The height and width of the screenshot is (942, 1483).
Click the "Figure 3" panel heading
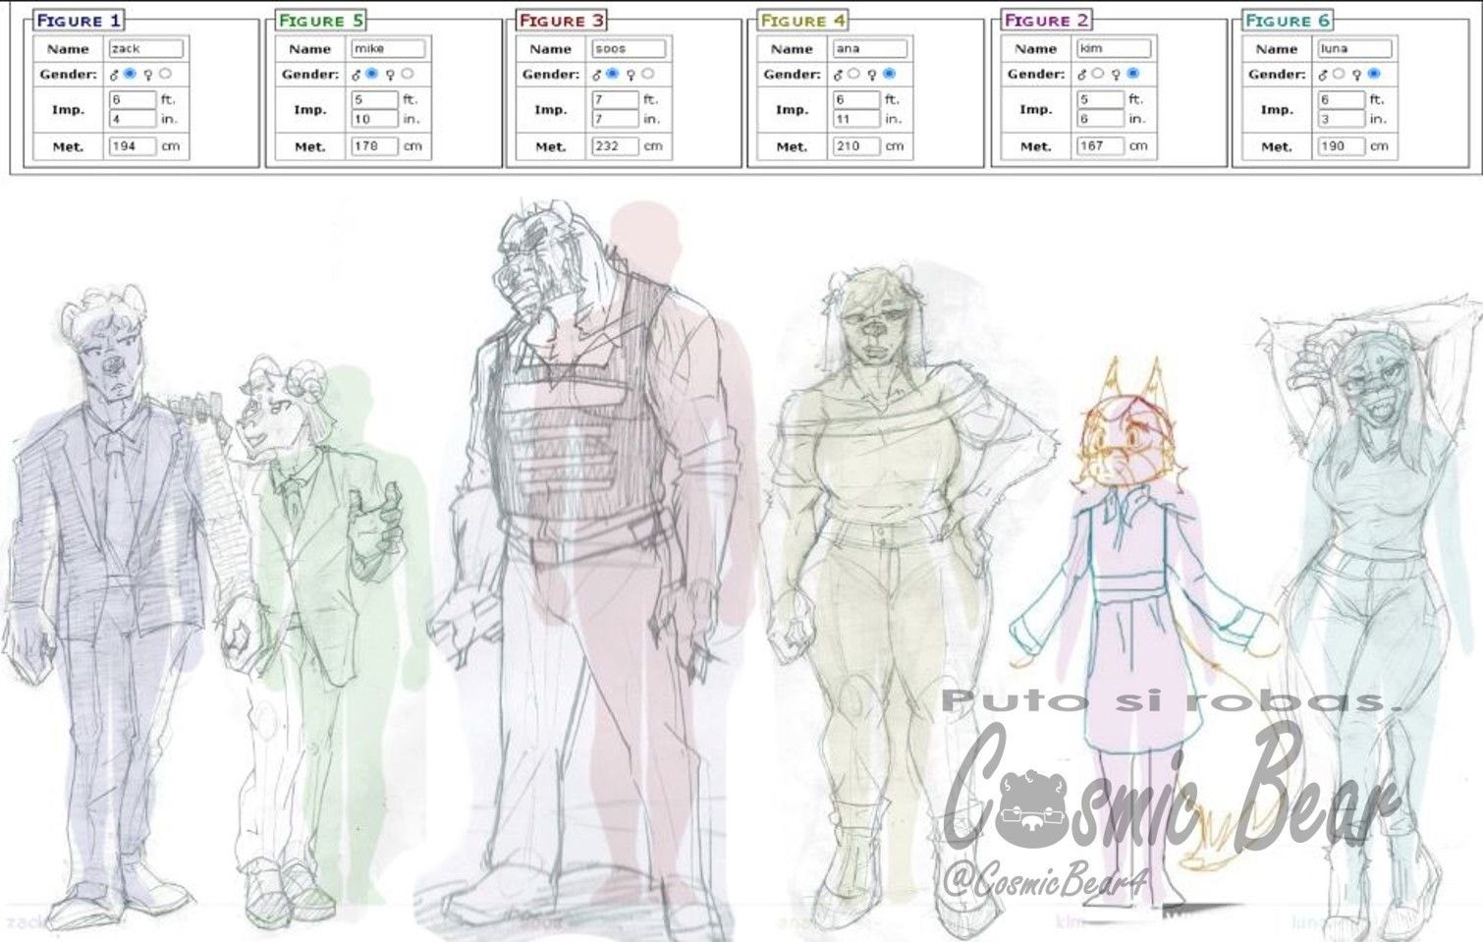pos(562,21)
